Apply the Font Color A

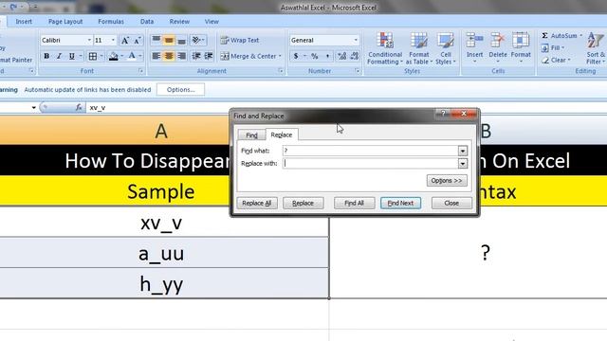tap(132, 56)
